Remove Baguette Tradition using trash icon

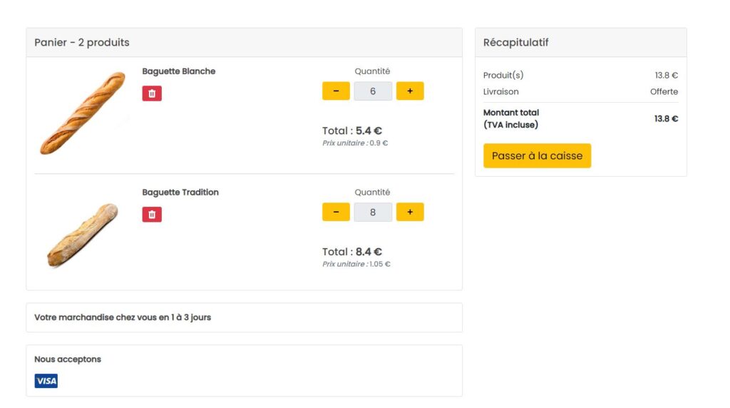pos(152,214)
